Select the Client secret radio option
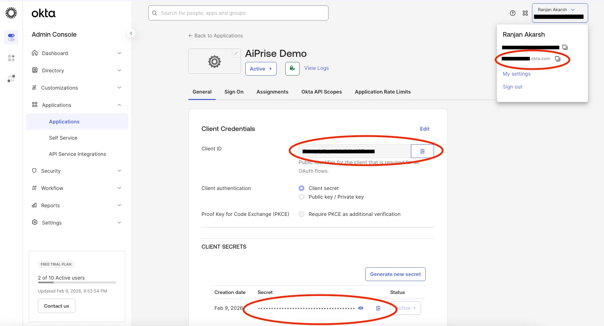The width and height of the screenshot is (604, 326). [x=301, y=188]
